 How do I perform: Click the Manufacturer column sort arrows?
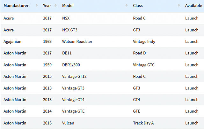pyautogui.click(x=37, y=5)
